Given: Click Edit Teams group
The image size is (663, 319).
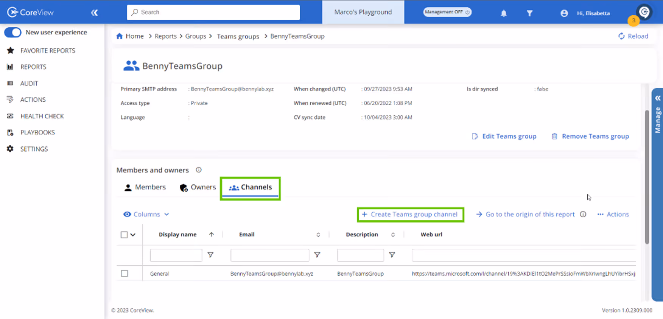Looking at the screenshot, I should pos(504,136).
